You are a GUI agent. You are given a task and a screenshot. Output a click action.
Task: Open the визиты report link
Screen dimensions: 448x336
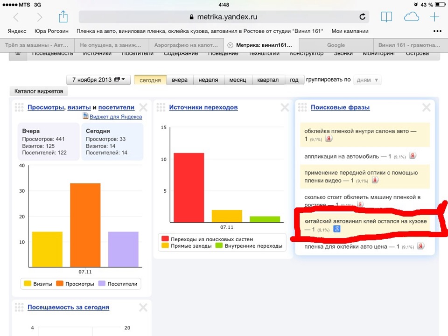pos(79,107)
